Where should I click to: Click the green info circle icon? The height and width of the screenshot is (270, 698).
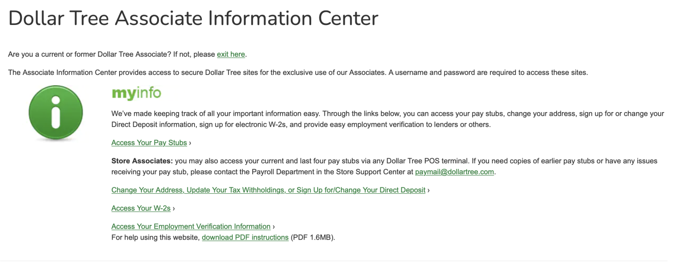pyautogui.click(x=56, y=113)
